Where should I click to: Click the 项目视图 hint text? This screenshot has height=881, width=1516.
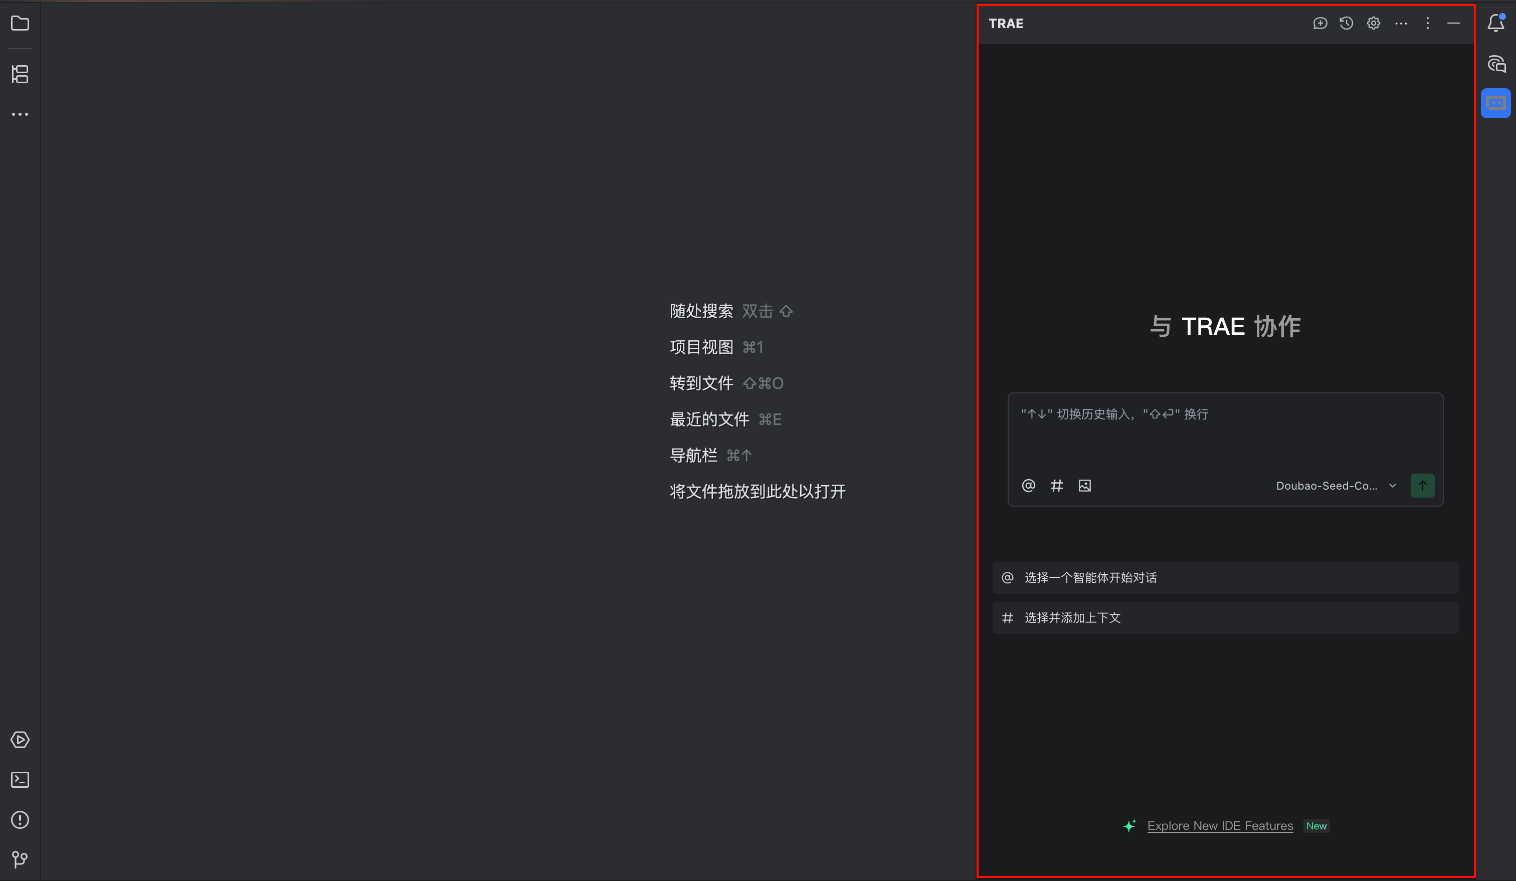click(x=701, y=347)
